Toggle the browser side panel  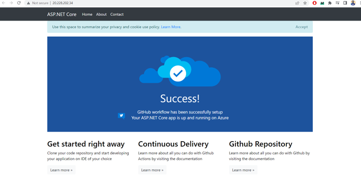click(345, 3)
